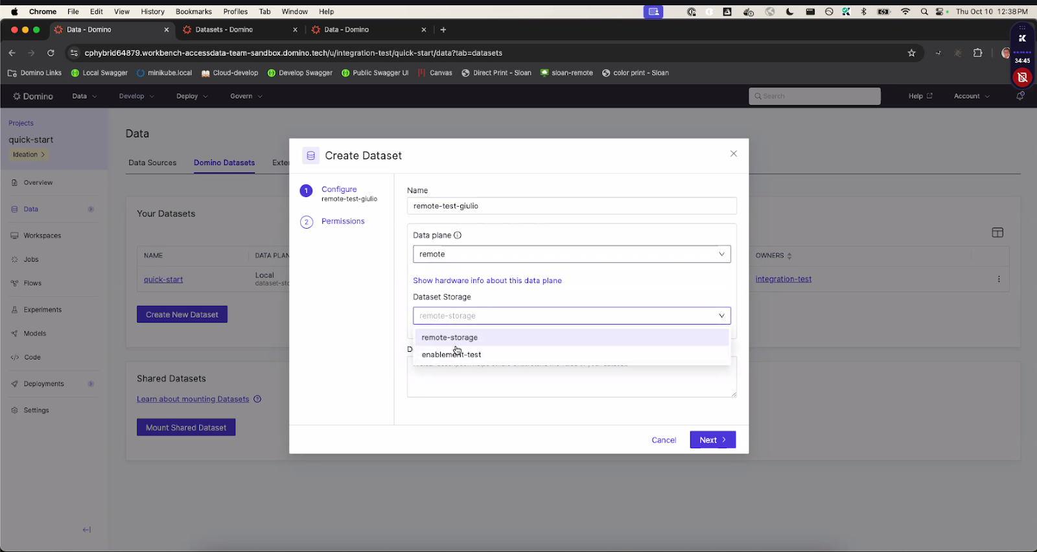This screenshot has height=552, width=1037.
Task: Click the Wi-Fi status icon
Action: (x=905, y=12)
